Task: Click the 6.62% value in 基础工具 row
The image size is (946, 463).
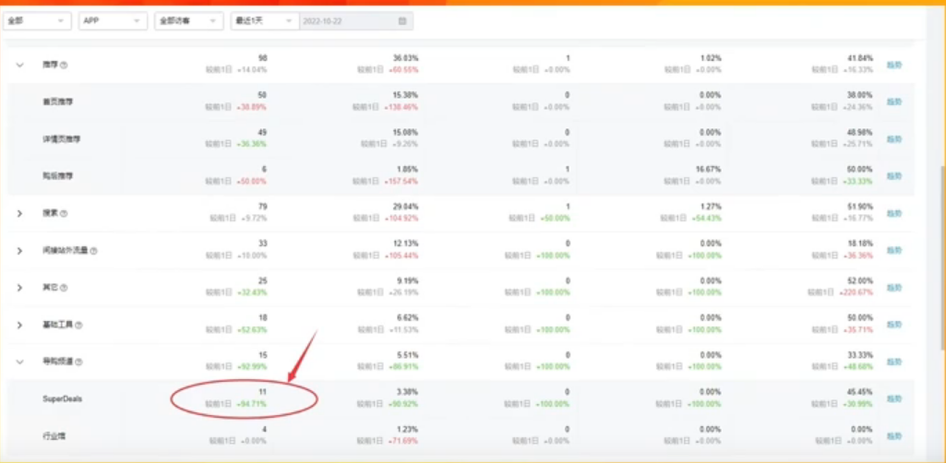Action: (x=407, y=317)
